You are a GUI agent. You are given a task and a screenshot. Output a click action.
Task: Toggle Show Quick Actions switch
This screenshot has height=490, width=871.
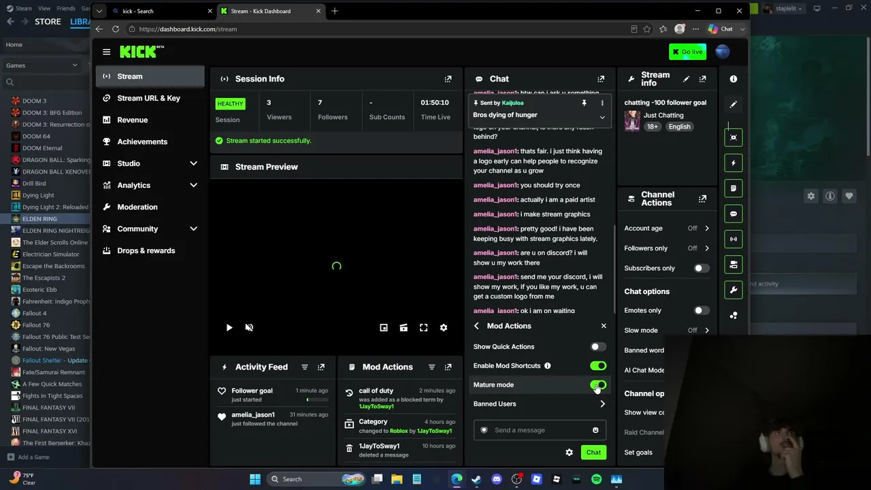pos(598,347)
